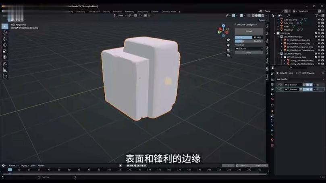Image resolution: width=326 pixels, height=183 pixels.
Task: Select the Annotate pencil tool
Action: (x=5, y=64)
